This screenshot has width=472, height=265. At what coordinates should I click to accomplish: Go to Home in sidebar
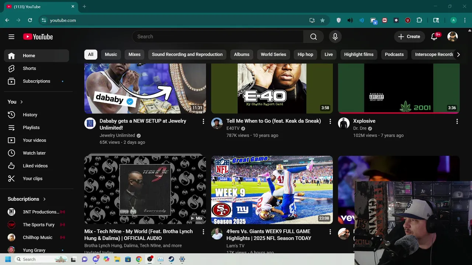pyautogui.click(x=37, y=56)
